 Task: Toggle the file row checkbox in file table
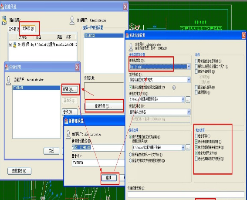tap(10, 44)
